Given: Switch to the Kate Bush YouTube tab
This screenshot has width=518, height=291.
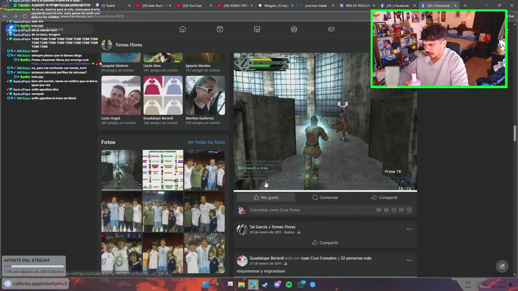Looking at the screenshot, I should [153, 6].
